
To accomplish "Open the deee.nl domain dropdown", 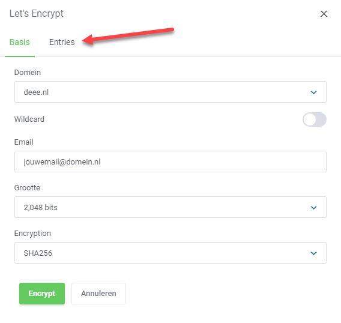I will pyautogui.click(x=170, y=92).
